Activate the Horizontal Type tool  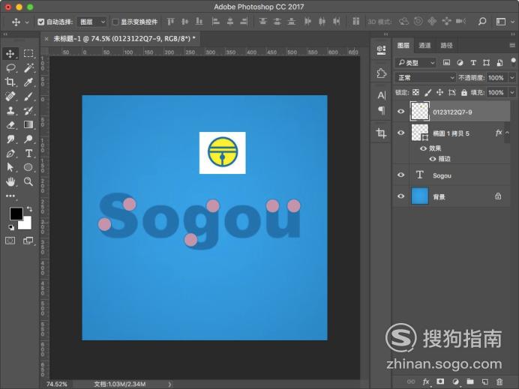(28, 153)
